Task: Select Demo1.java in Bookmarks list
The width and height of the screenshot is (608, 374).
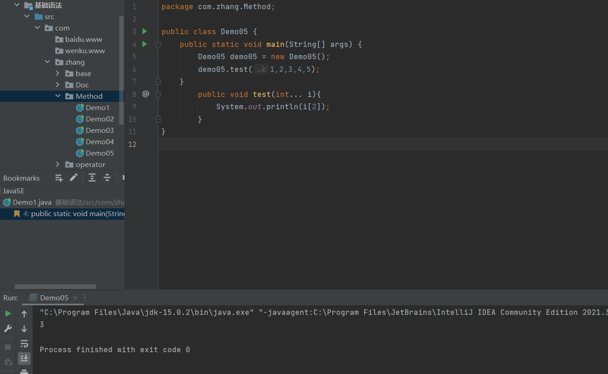Action: 32,202
